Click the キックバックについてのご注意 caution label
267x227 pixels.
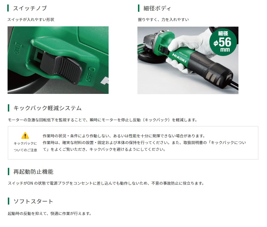pos(25,147)
